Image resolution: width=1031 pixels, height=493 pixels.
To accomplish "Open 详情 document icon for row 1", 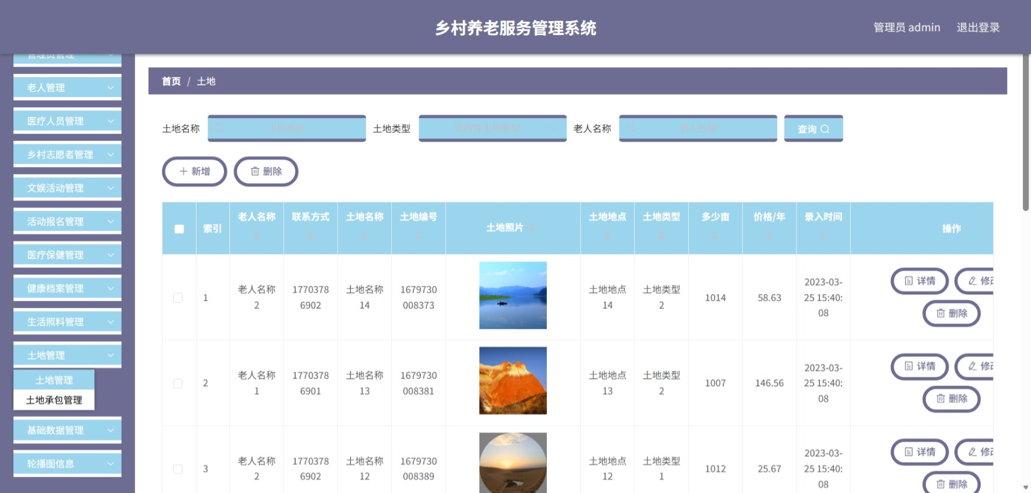I will click(x=908, y=281).
